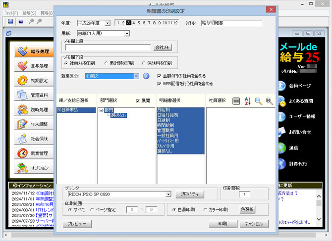Click the clear search magnifier icon
Screen dimensions: 332x241
(270, 101)
